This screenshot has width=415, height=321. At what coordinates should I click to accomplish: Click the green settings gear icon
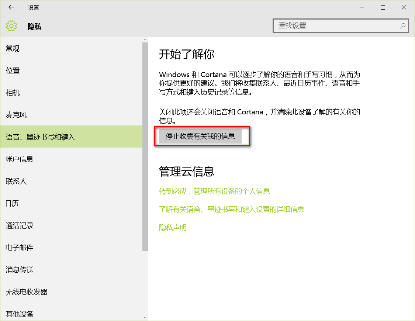[11, 26]
